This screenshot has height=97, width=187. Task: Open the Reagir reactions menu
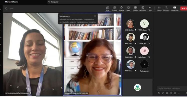point(128,8)
